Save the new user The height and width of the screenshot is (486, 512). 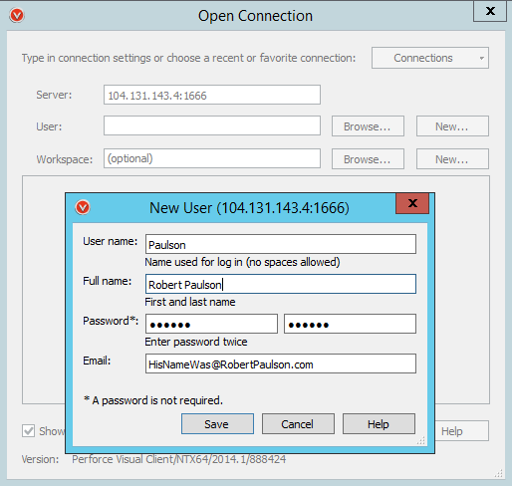point(217,424)
